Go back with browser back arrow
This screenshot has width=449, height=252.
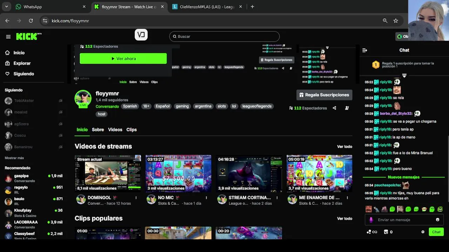click(x=7, y=21)
